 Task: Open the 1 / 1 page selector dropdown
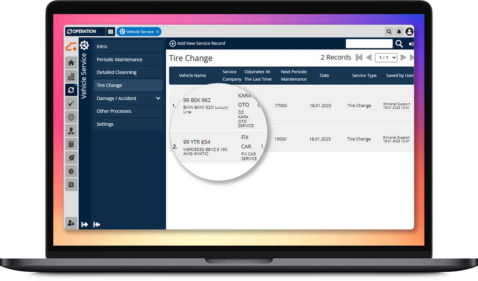point(386,58)
